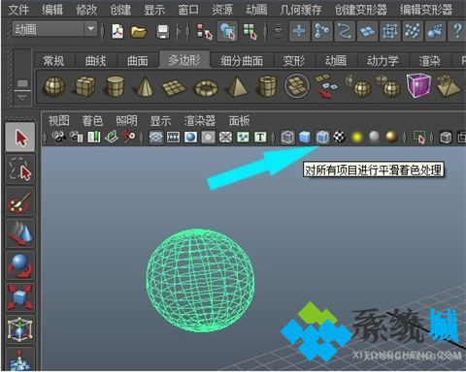Click the purple cube shelf icon
Viewport: 466px width, 372px height.
click(x=418, y=85)
